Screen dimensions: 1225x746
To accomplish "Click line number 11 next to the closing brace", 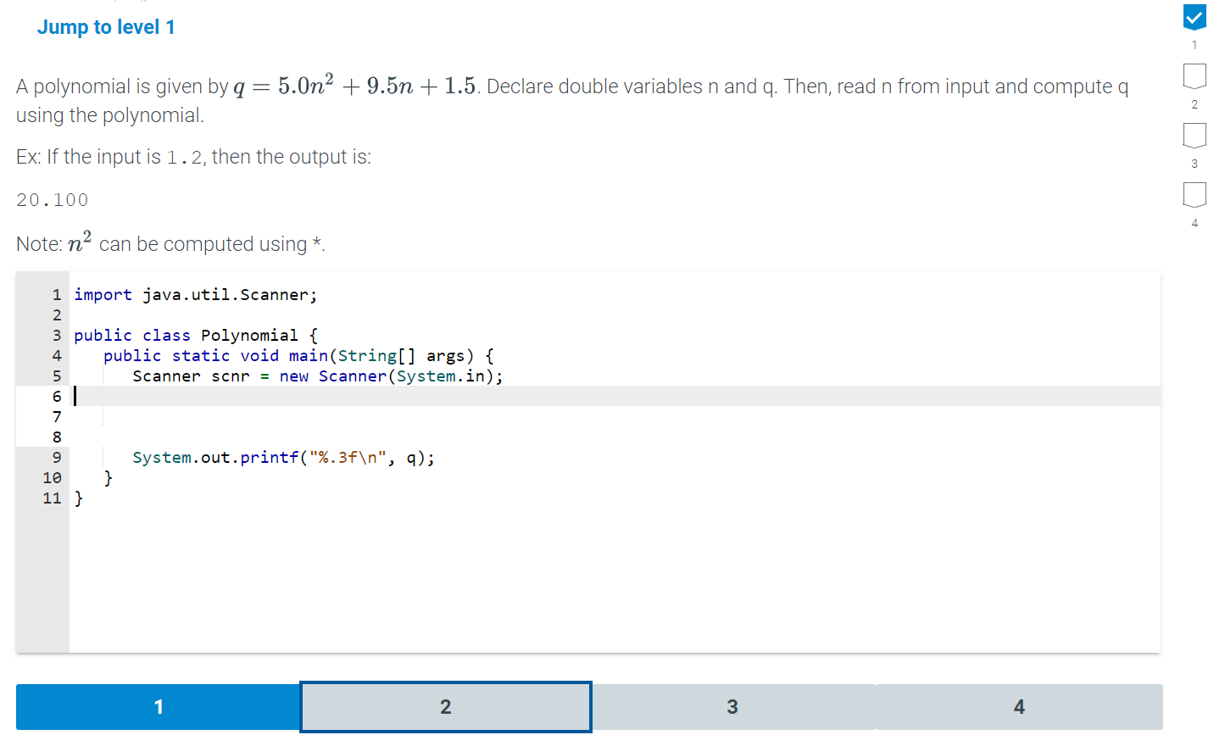I will click(x=53, y=498).
